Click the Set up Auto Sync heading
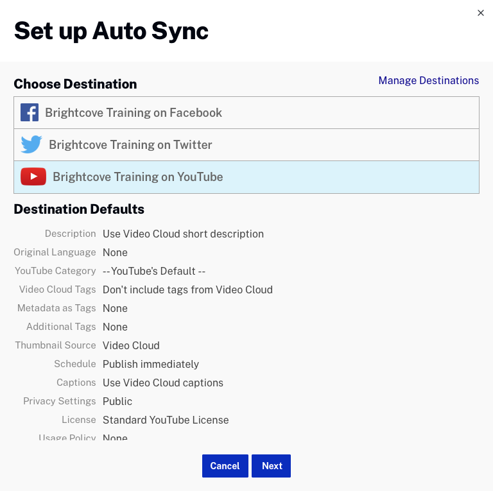The image size is (493, 491). pyautogui.click(x=111, y=31)
